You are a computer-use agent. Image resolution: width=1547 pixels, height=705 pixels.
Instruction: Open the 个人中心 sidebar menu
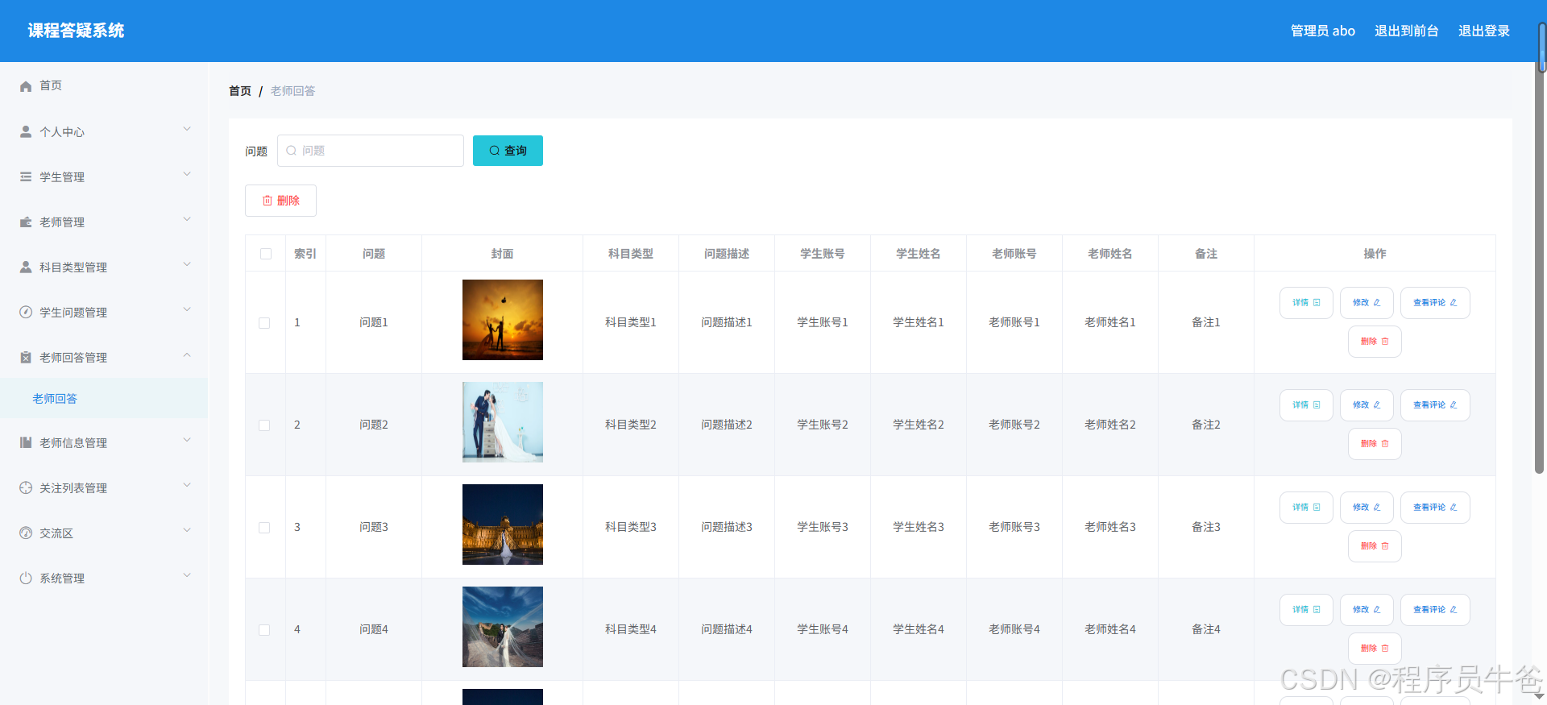[x=103, y=131]
